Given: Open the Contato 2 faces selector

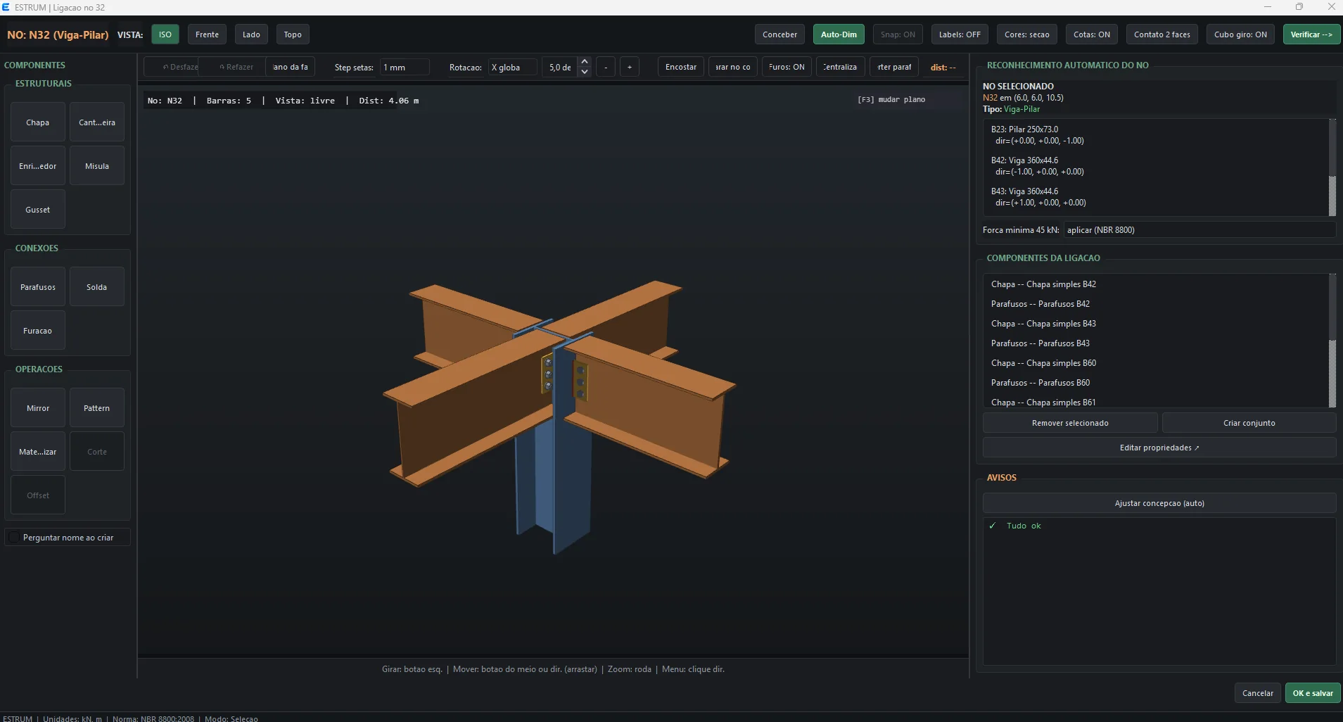Looking at the screenshot, I should click(1161, 34).
